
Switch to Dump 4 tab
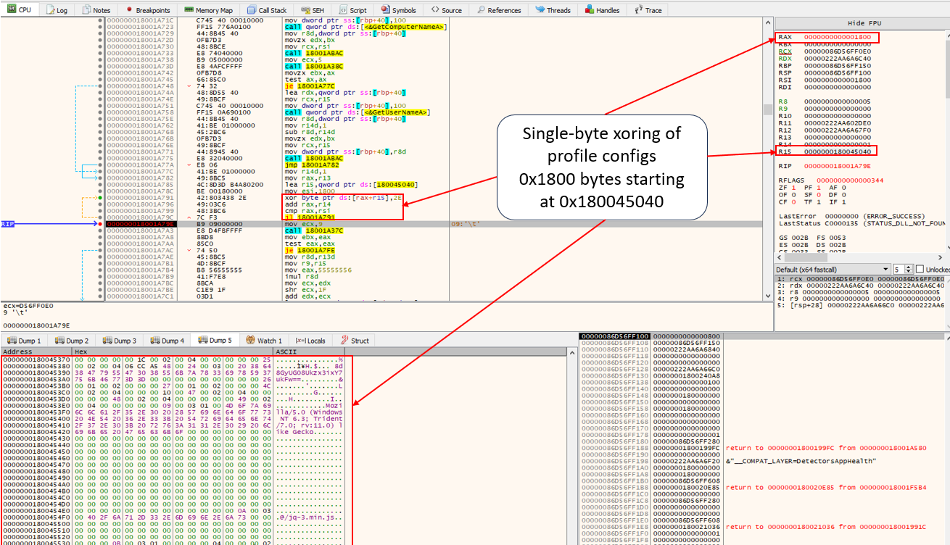(167, 340)
